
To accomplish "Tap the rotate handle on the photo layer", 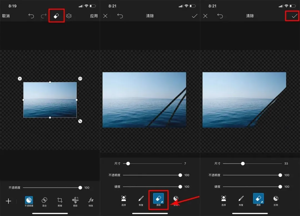I will pos(80,79).
